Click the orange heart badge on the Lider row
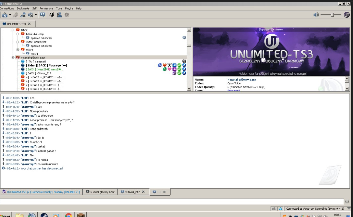This screenshot has height=217, width=353. point(165,65)
